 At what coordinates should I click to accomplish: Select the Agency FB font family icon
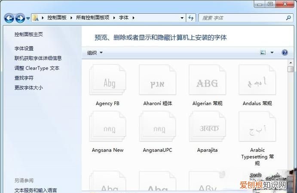pyautogui.click(x=107, y=80)
